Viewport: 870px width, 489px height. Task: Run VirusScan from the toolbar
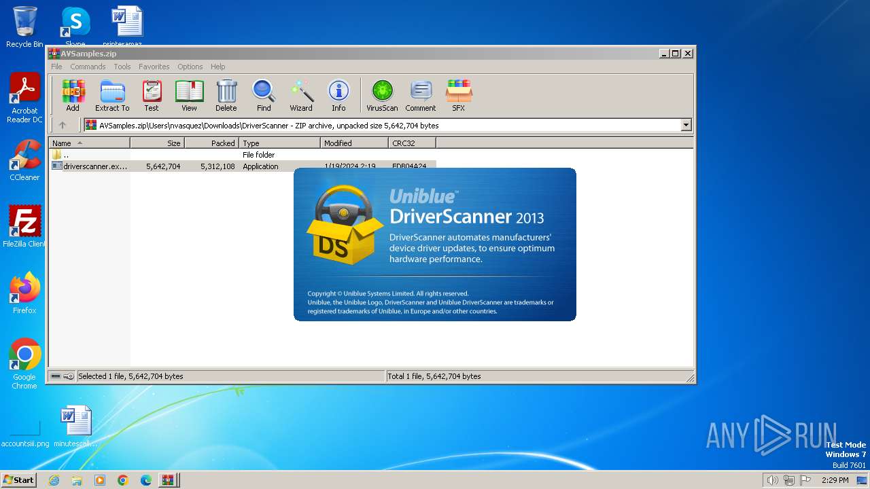tap(382, 95)
